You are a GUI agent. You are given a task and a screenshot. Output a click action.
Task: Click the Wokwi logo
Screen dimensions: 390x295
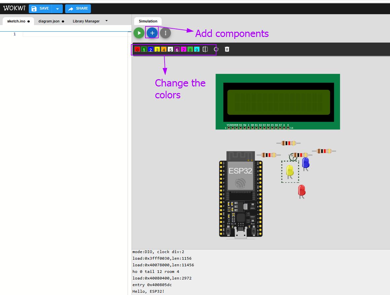pyautogui.click(x=14, y=8)
